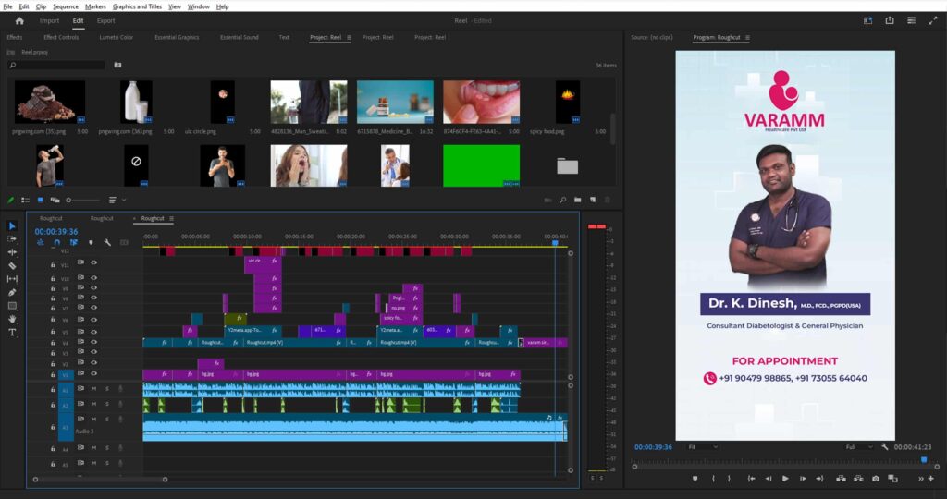The width and height of the screenshot is (947, 499).
Task: Go to In point in Program monitor
Action: 751,479
